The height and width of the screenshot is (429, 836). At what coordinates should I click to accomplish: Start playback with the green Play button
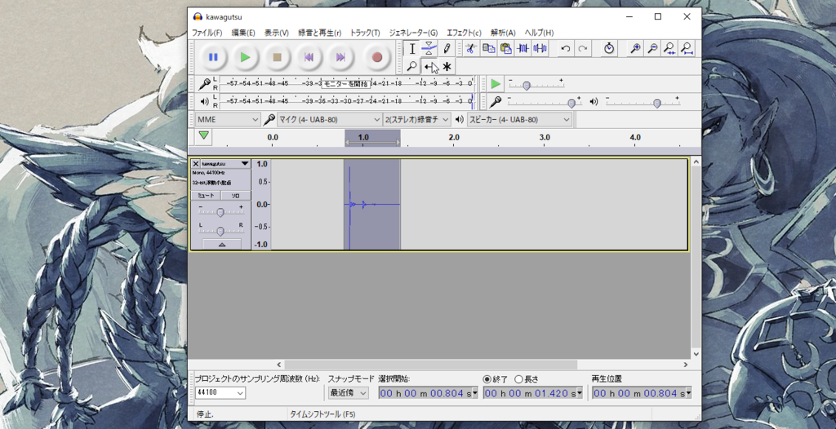pos(245,57)
